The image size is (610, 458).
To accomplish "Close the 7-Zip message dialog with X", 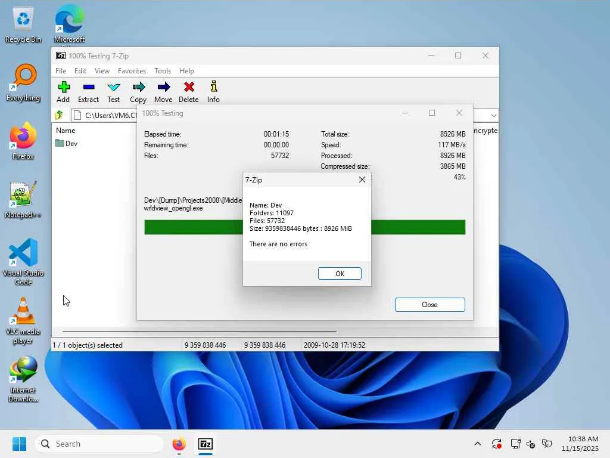I will point(362,180).
